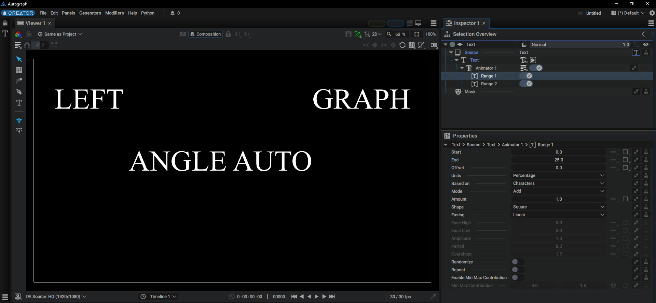
Task: Click the add animator icon in Text row
Action: click(x=524, y=60)
